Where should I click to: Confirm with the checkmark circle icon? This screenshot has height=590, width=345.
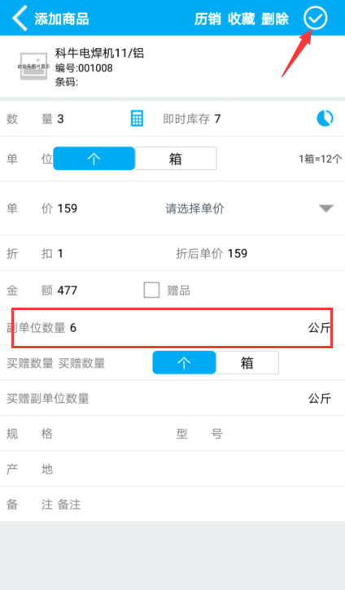[x=315, y=18]
